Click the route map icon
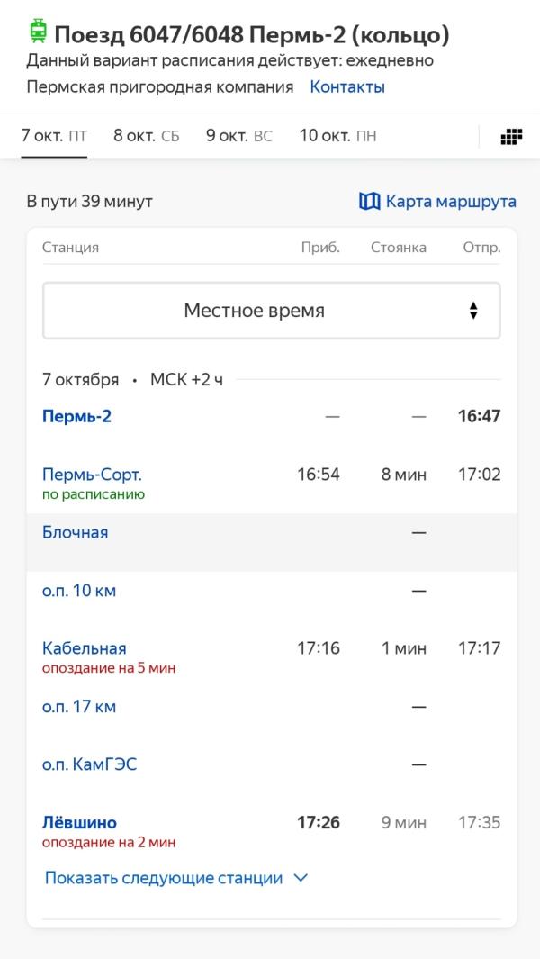The image size is (540, 959). (369, 201)
